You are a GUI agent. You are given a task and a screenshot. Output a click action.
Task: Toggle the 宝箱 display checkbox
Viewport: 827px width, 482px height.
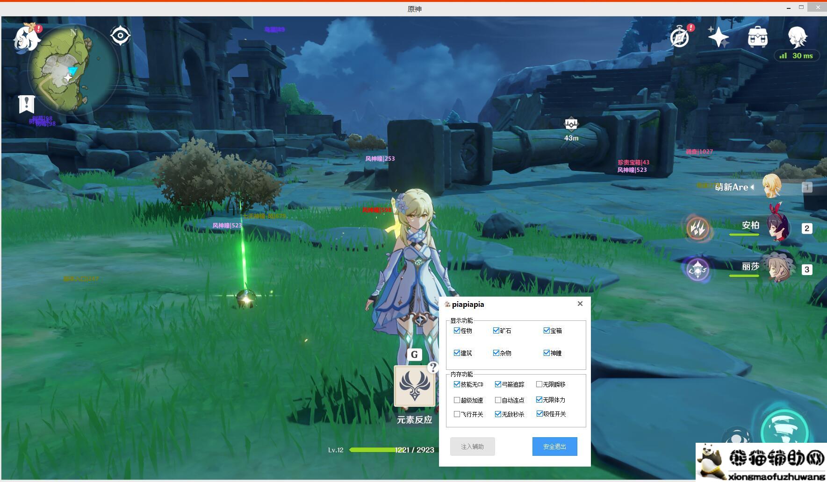pos(547,331)
